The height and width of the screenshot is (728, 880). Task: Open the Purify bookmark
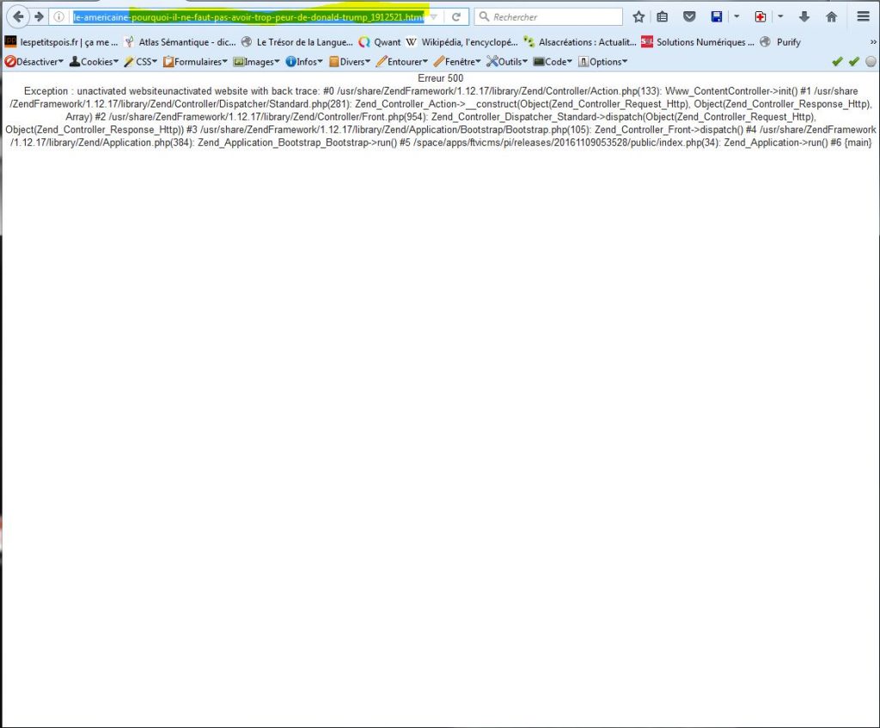(780, 42)
